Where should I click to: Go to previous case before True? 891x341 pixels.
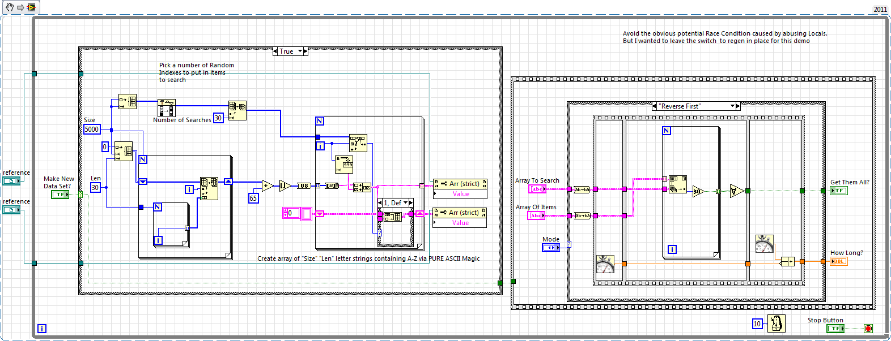[x=275, y=51]
